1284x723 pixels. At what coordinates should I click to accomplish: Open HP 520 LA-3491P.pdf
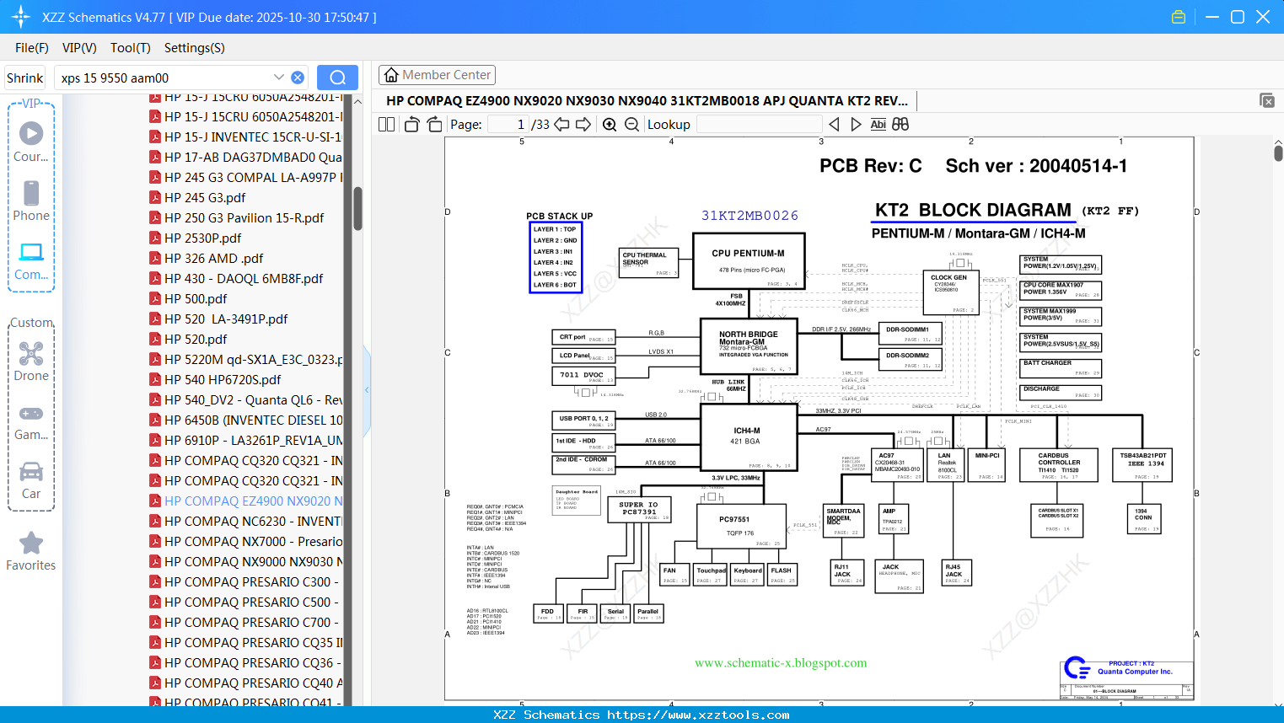218,319
